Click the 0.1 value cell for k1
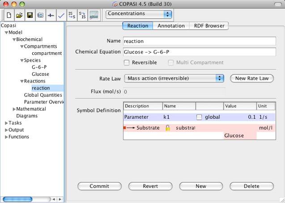The height and width of the screenshot is (203, 285). 240,117
